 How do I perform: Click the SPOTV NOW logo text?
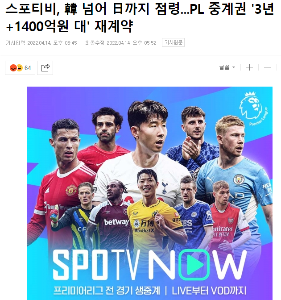(150, 265)
